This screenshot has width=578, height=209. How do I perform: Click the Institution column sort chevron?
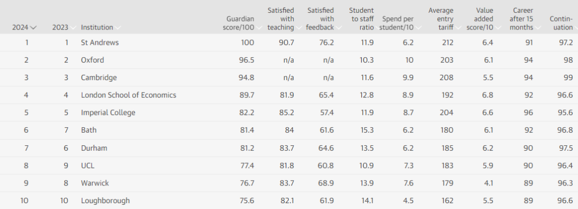[118, 28]
